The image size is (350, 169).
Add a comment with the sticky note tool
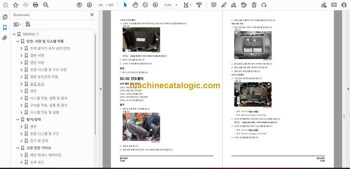[214, 5]
